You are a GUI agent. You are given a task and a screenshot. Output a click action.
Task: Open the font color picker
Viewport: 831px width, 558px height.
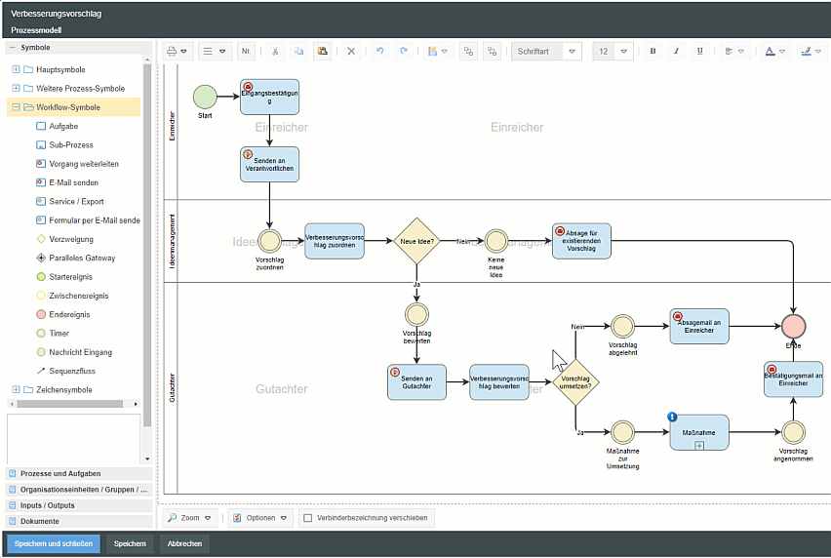pos(775,51)
